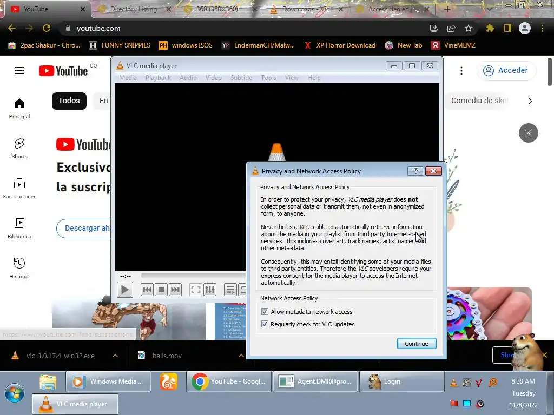Open Historial in YouTube sidebar

click(x=19, y=268)
